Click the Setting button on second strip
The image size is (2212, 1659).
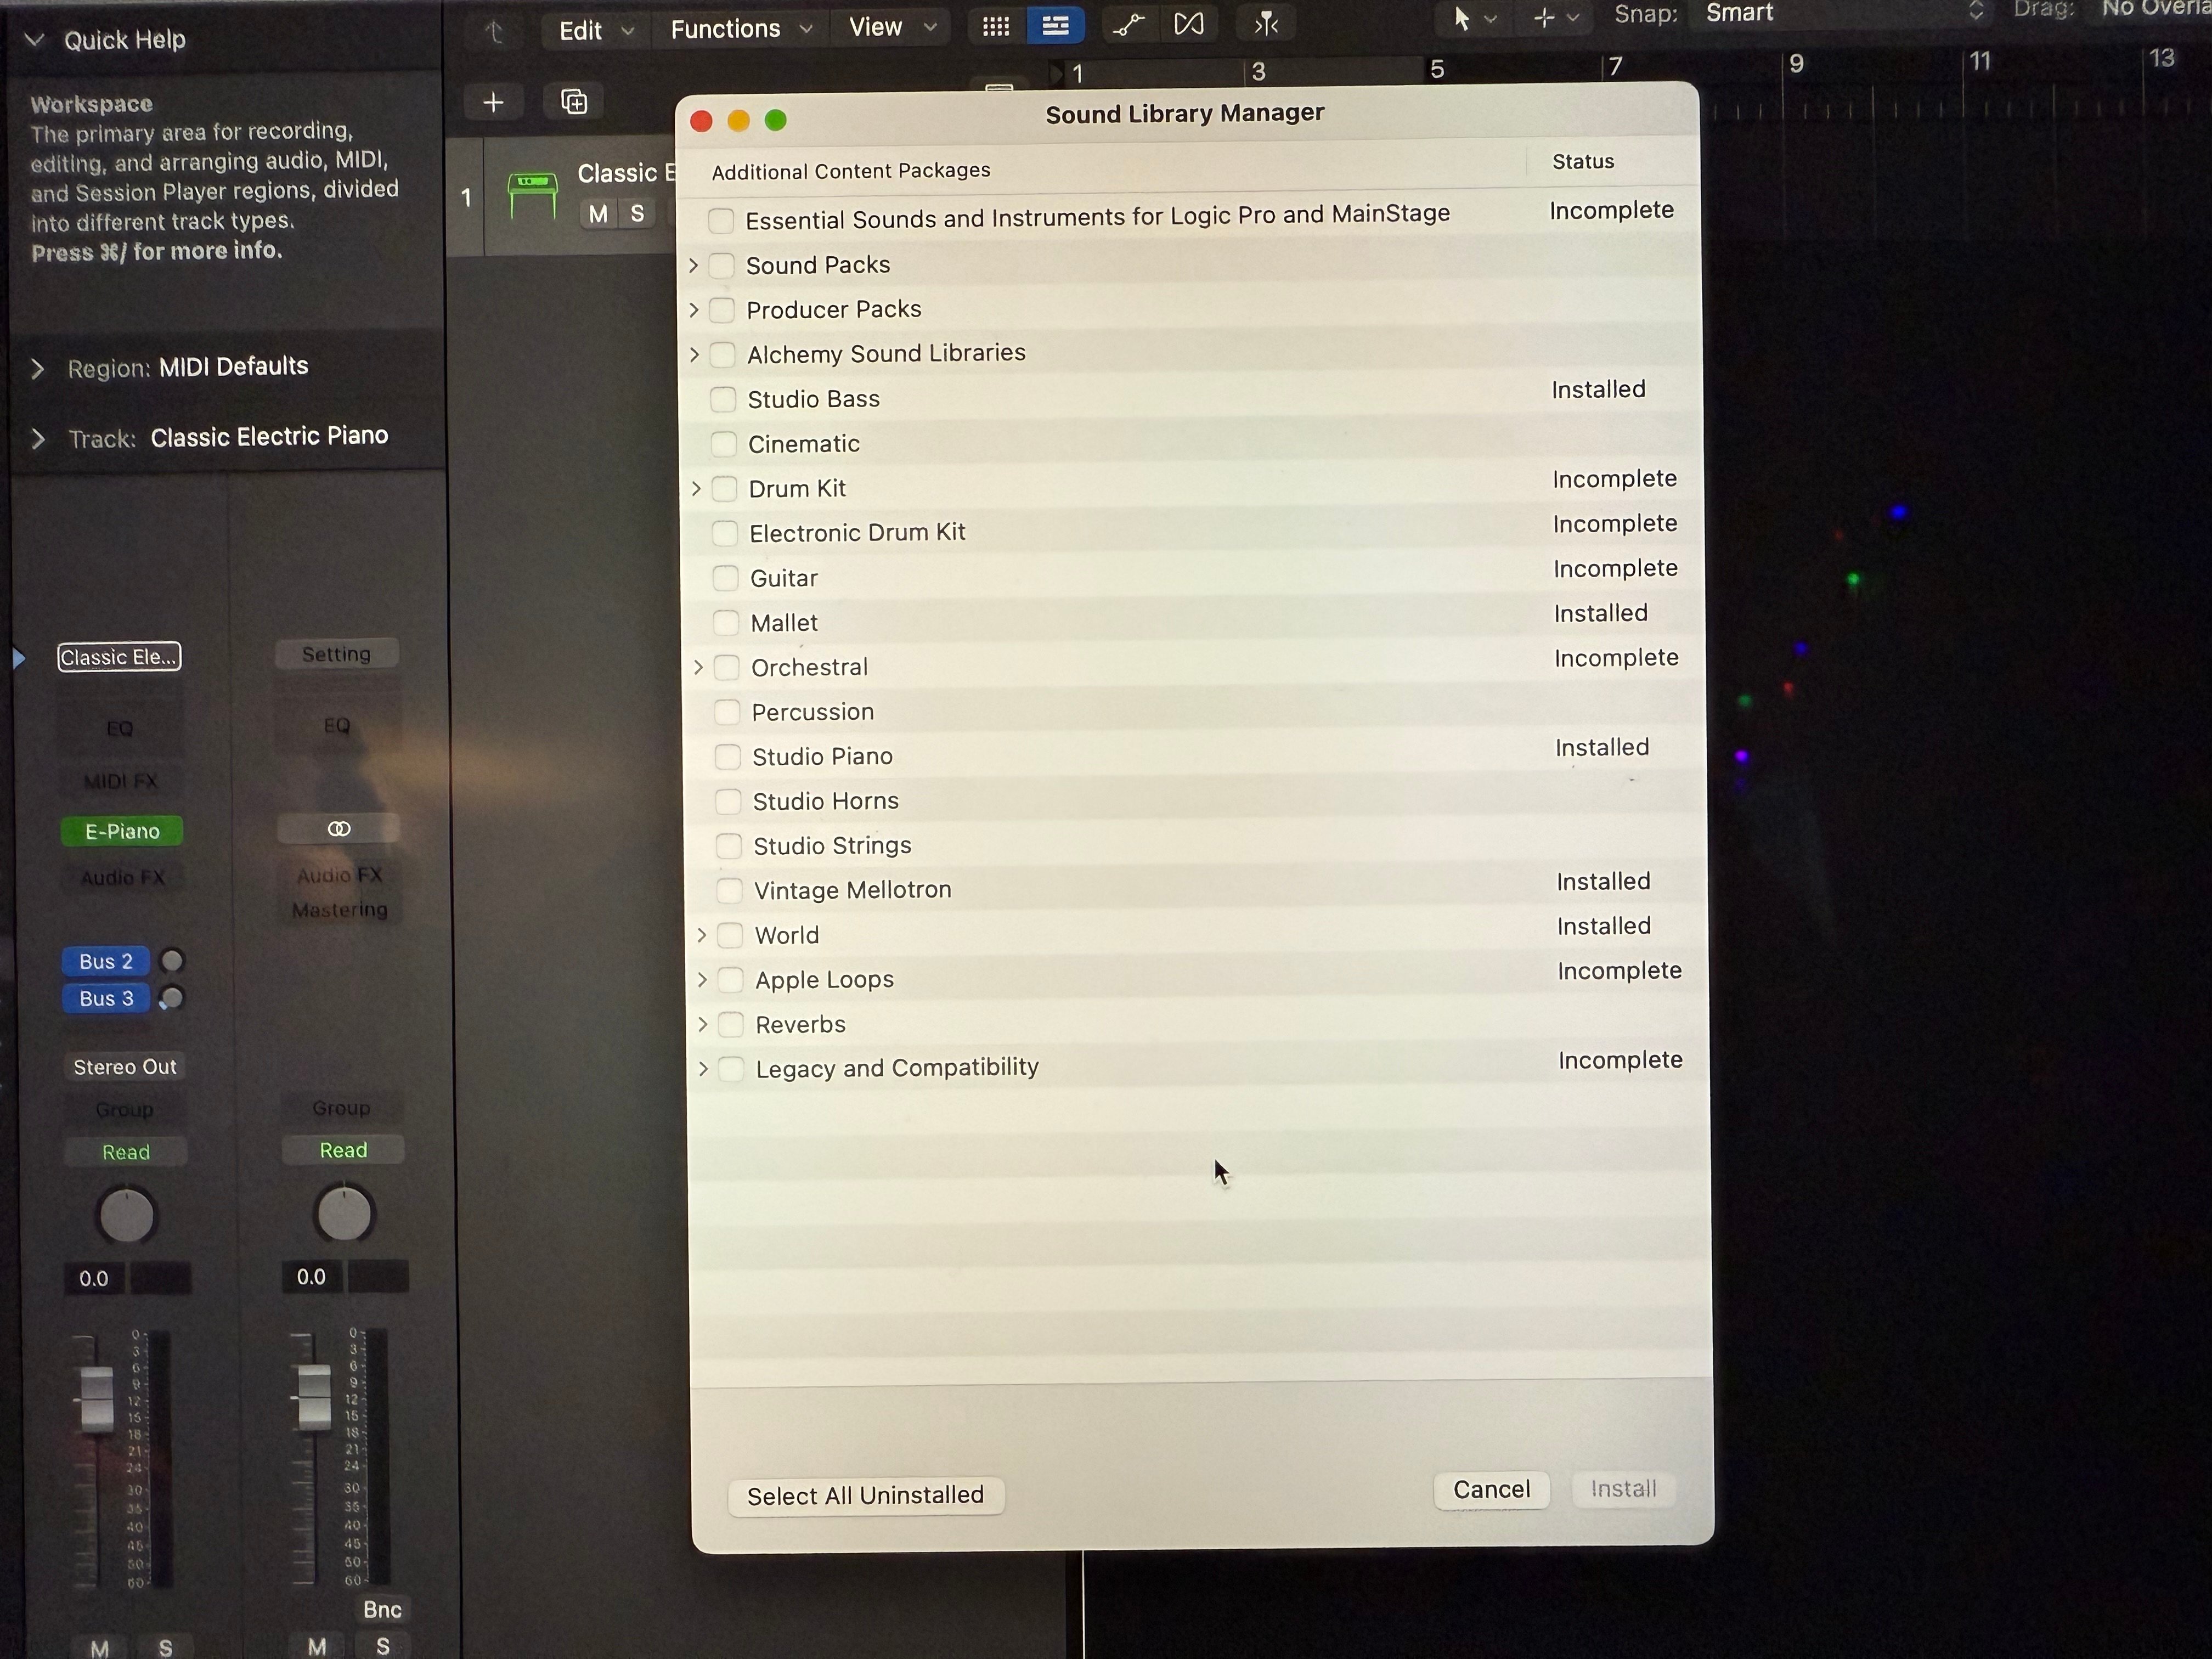coord(337,654)
